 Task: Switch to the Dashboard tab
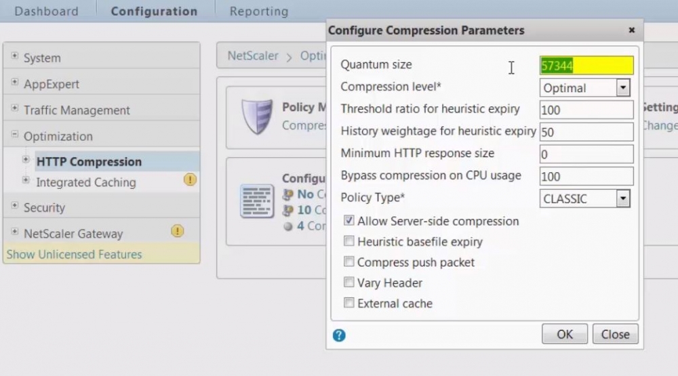[47, 12]
